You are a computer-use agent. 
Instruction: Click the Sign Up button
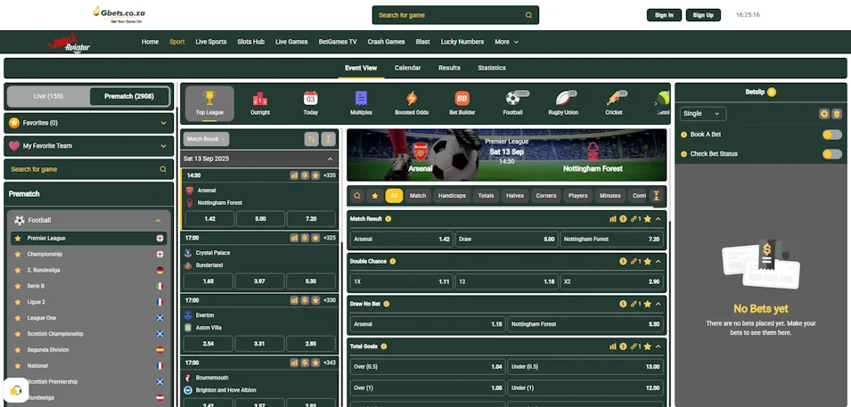click(703, 15)
